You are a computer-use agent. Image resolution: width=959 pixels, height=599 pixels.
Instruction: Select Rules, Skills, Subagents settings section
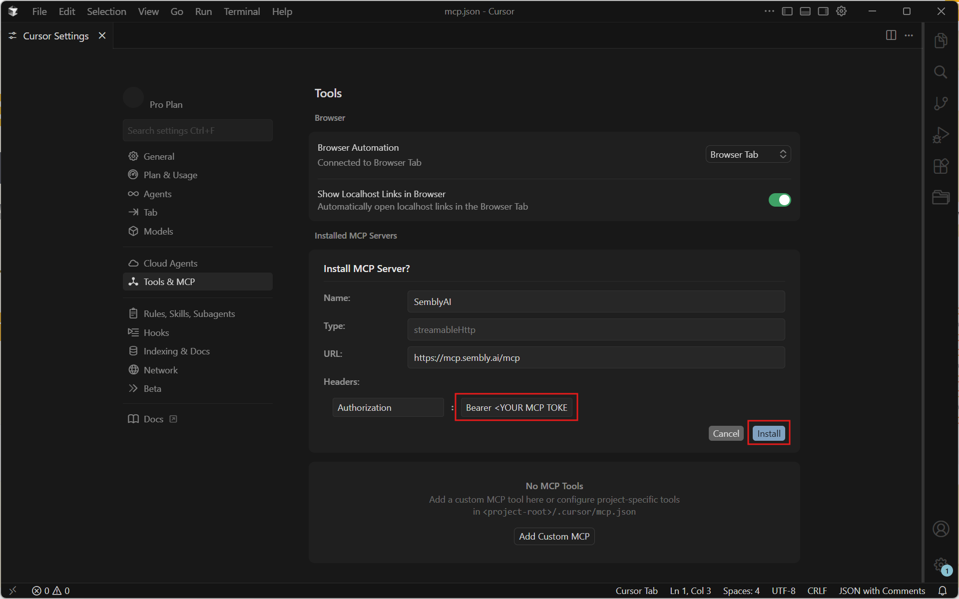point(189,313)
